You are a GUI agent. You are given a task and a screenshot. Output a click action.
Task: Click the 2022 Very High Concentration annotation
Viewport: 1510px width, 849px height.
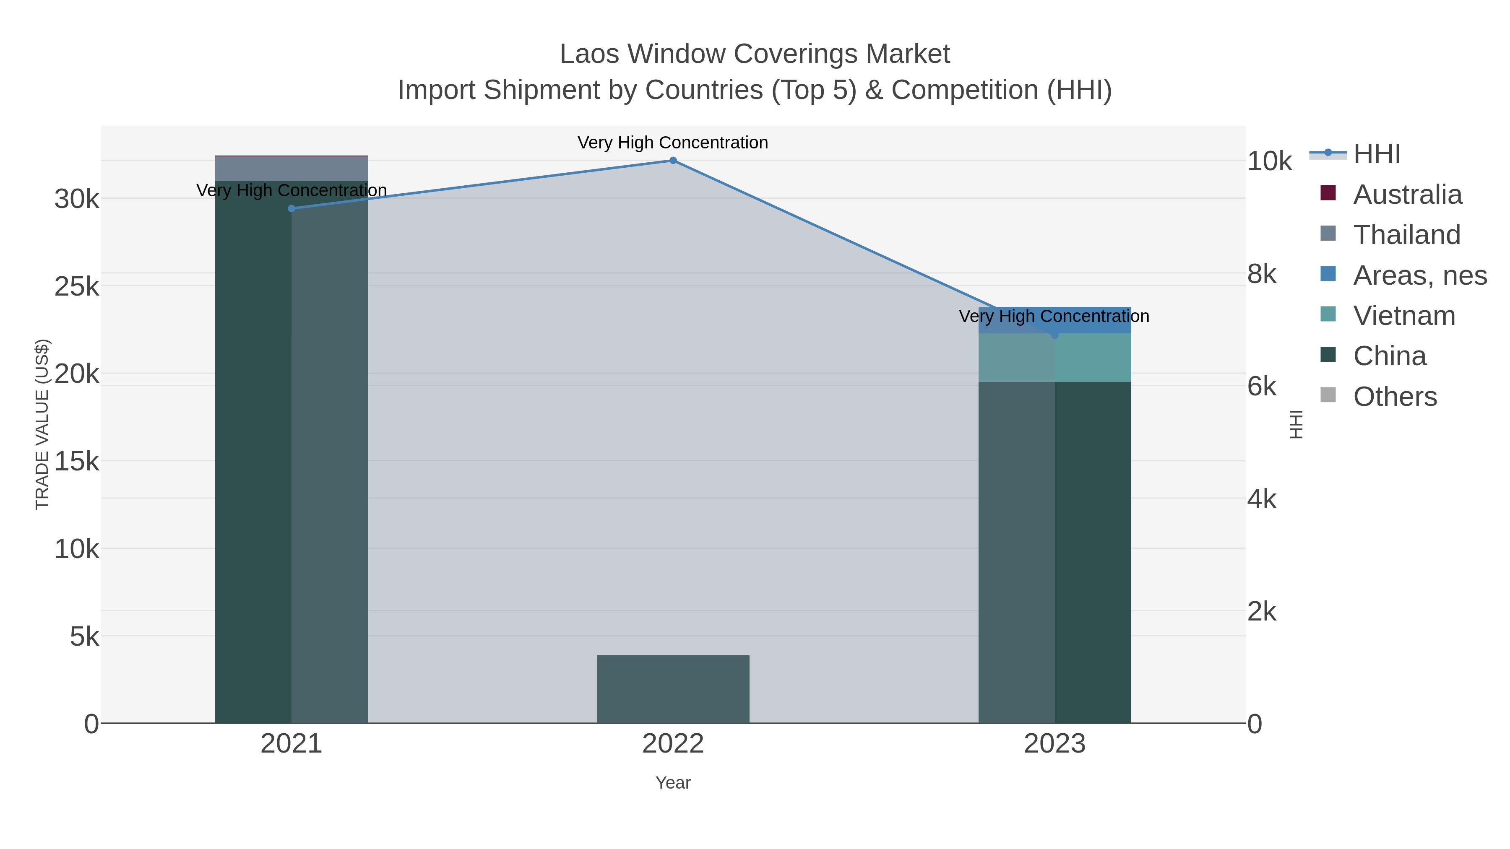(x=673, y=143)
